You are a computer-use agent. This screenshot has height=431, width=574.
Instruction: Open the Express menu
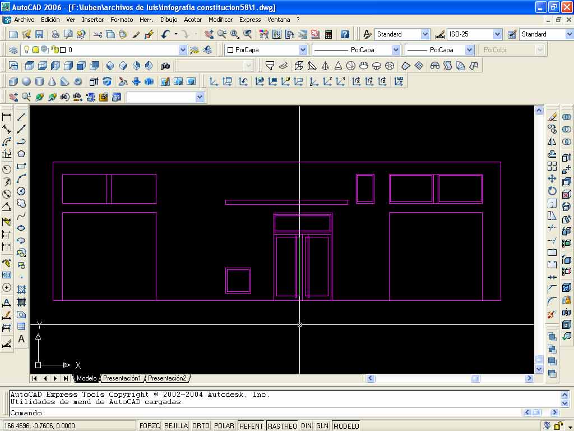tap(250, 20)
